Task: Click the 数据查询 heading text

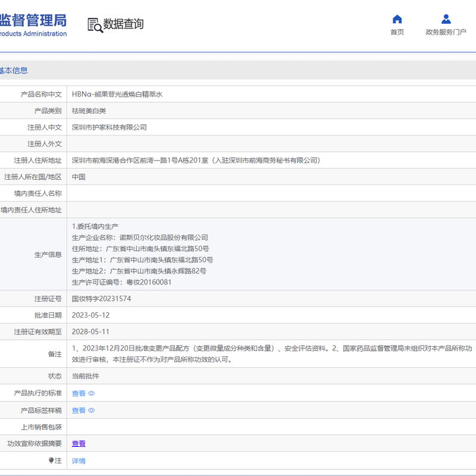Action: [123, 24]
